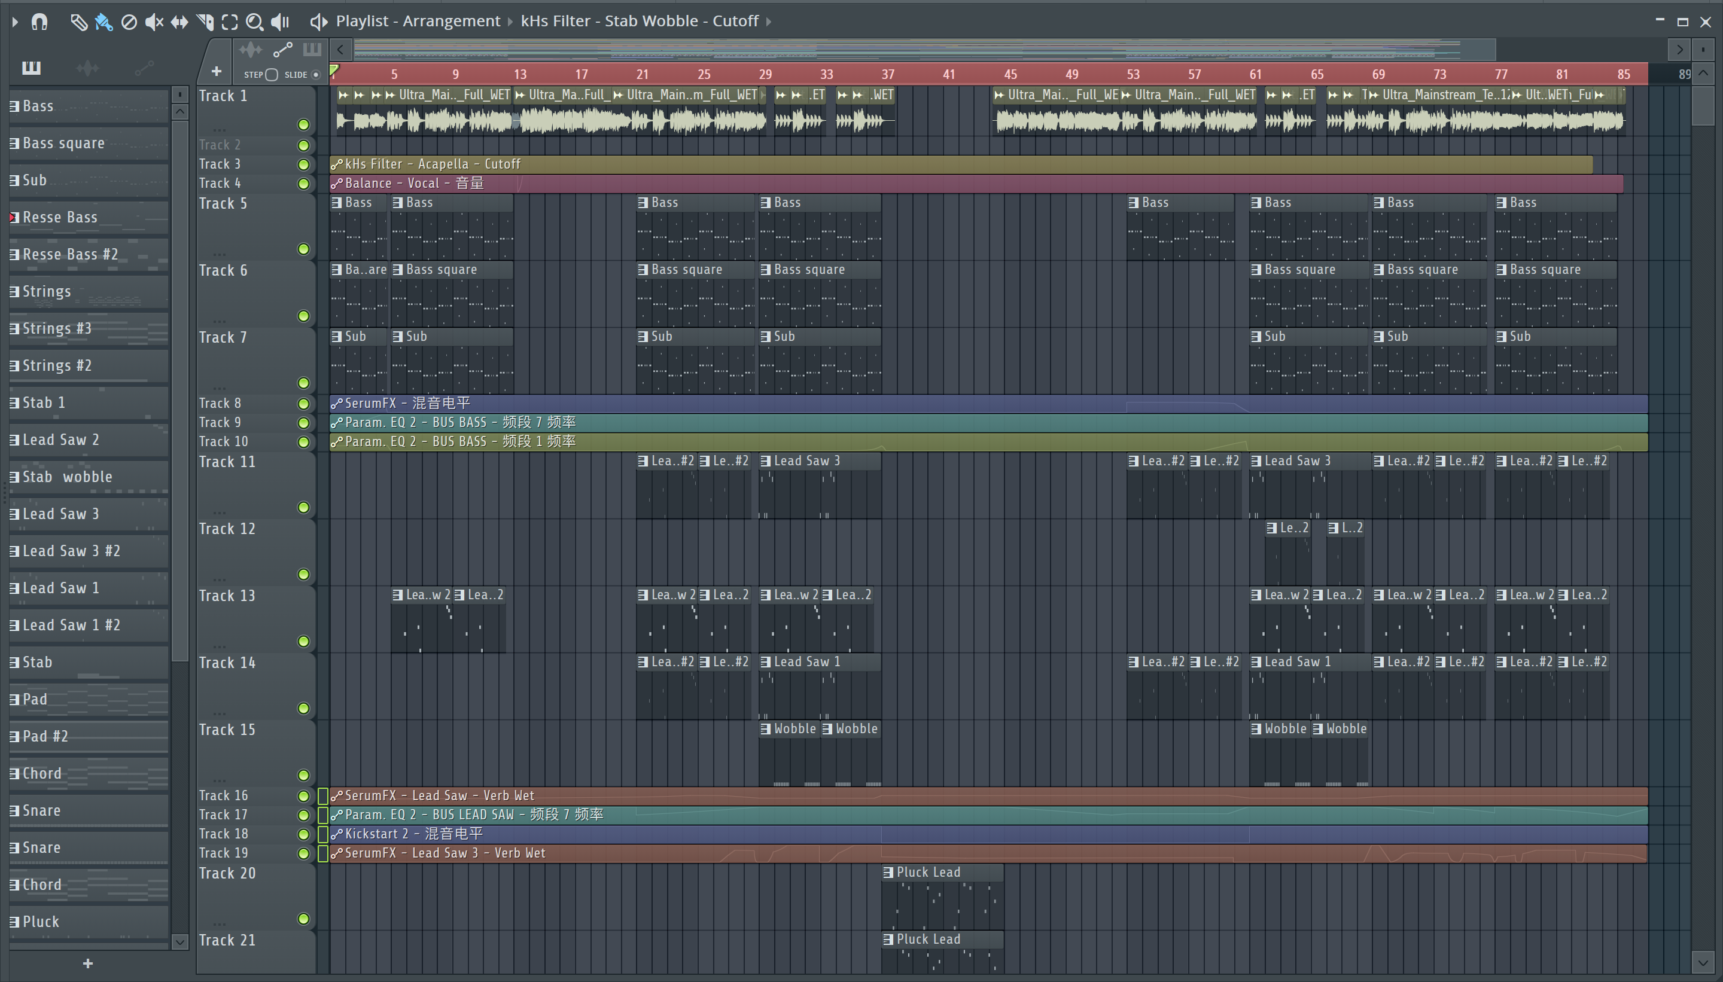Select the Slice tool
The height and width of the screenshot is (982, 1723).
205,22
